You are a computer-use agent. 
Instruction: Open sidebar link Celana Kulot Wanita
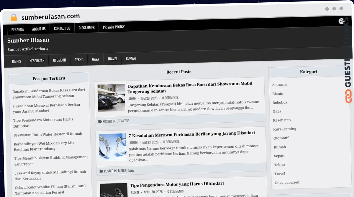pyautogui.click(x=51, y=189)
